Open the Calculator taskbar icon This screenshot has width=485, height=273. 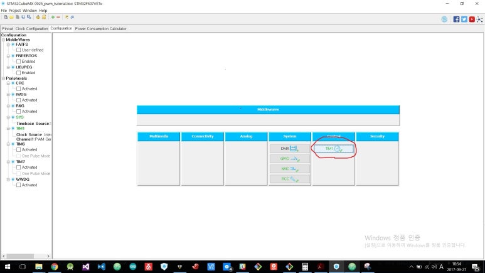305,267
